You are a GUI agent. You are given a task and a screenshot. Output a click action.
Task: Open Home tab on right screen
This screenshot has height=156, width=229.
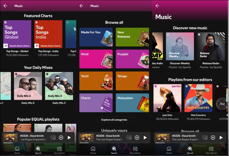169,150
